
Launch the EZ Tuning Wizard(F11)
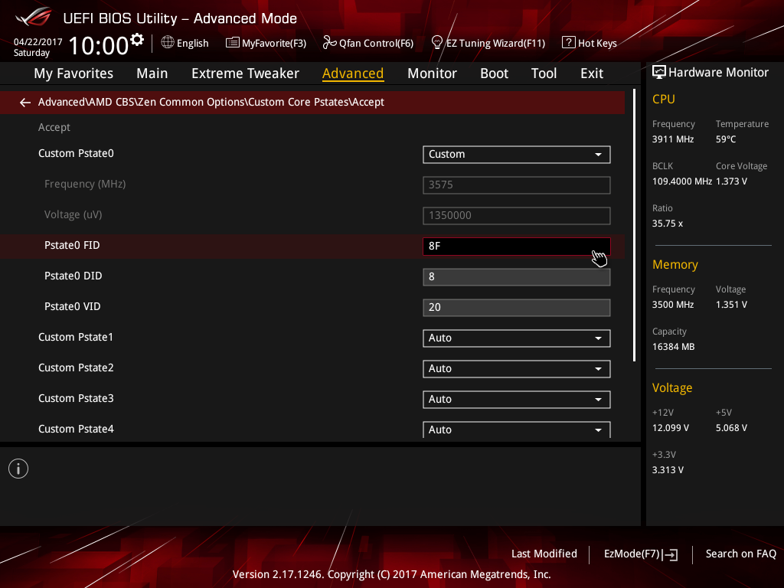click(488, 43)
